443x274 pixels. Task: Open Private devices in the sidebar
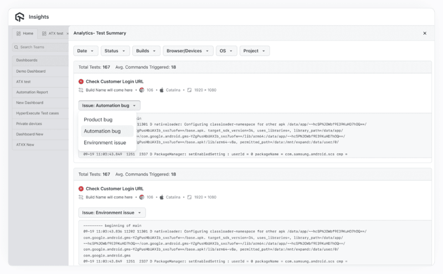40,124
